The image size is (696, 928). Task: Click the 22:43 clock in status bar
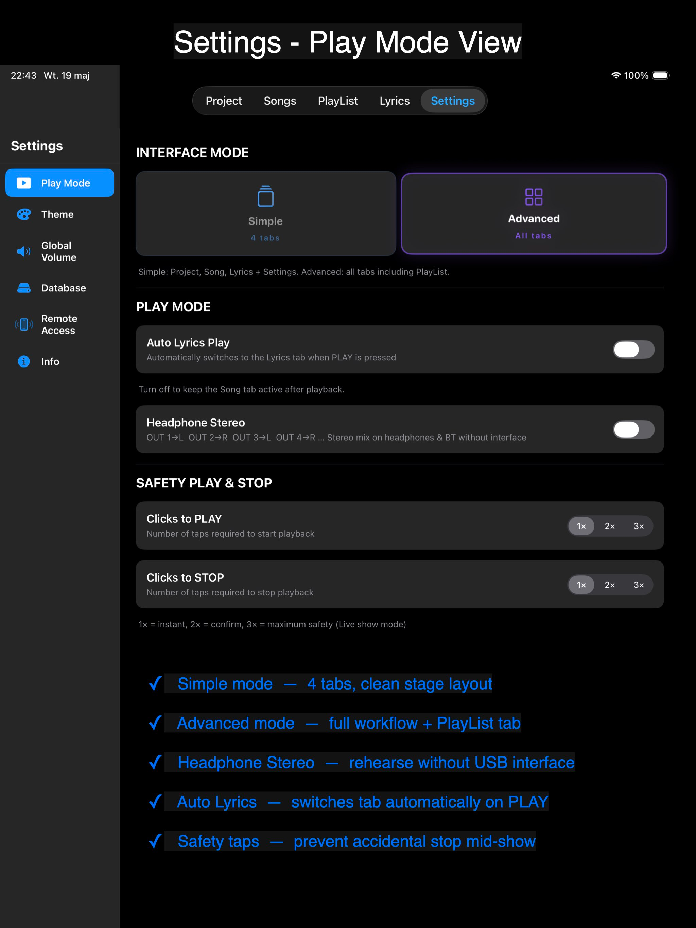(23, 75)
